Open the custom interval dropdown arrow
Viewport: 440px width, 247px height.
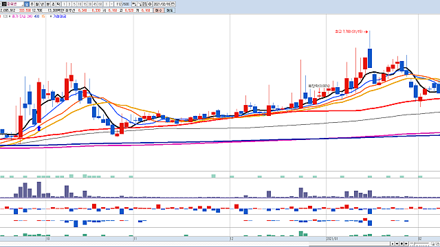point(111,4)
